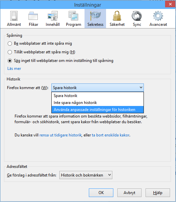This screenshot has width=176, height=202.
Task: Collapse the 'Firefox kommer att' history dropdown
Action: click(x=97, y=88)
